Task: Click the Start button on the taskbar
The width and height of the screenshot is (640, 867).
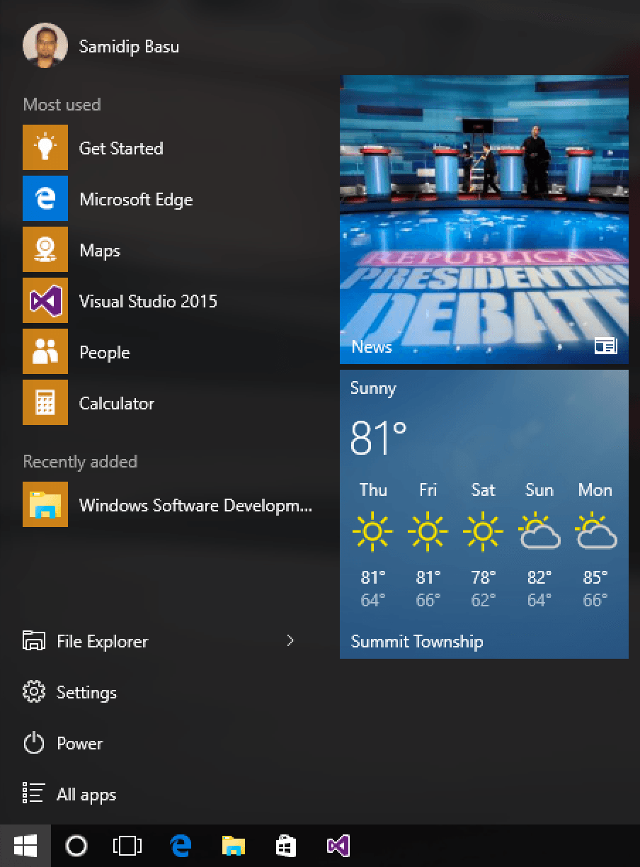Action: (26, 845)
